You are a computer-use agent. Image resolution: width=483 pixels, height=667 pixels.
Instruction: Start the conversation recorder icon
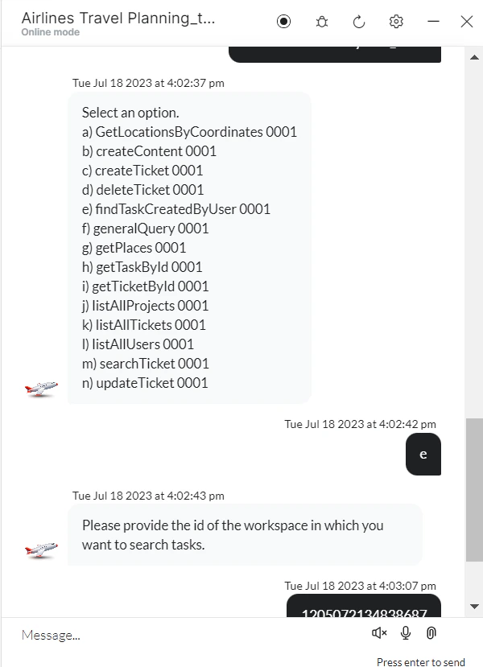point(284,22)
